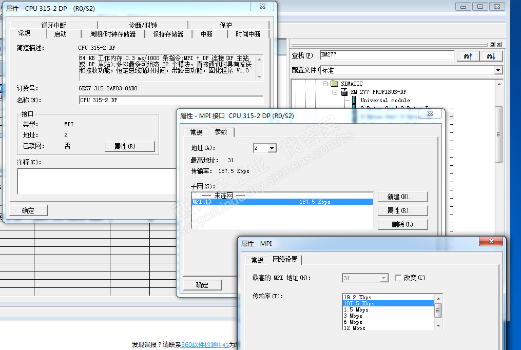The height and width of the screenshot is (350, 521).
Task: Select 常规 tab in MPI interface dialog
Action: tap(196, 132)
